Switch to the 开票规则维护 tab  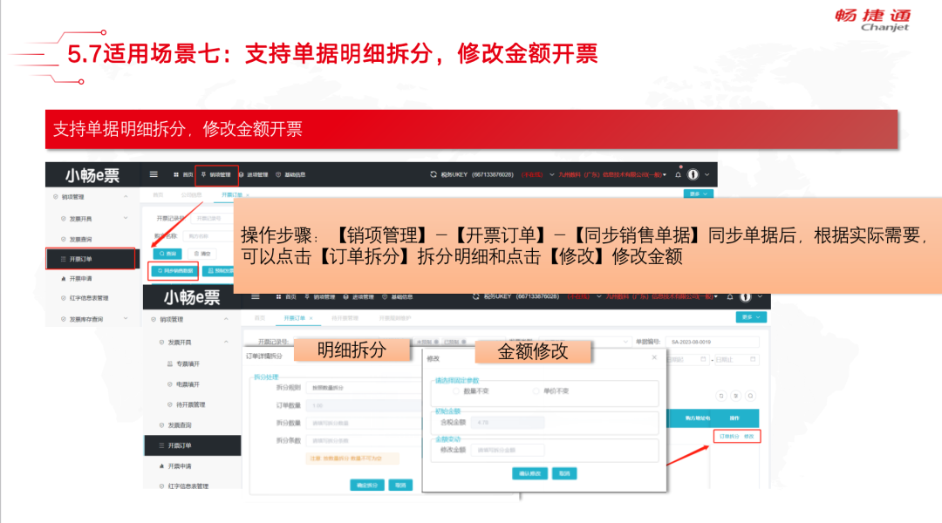[x=395, y=318]
